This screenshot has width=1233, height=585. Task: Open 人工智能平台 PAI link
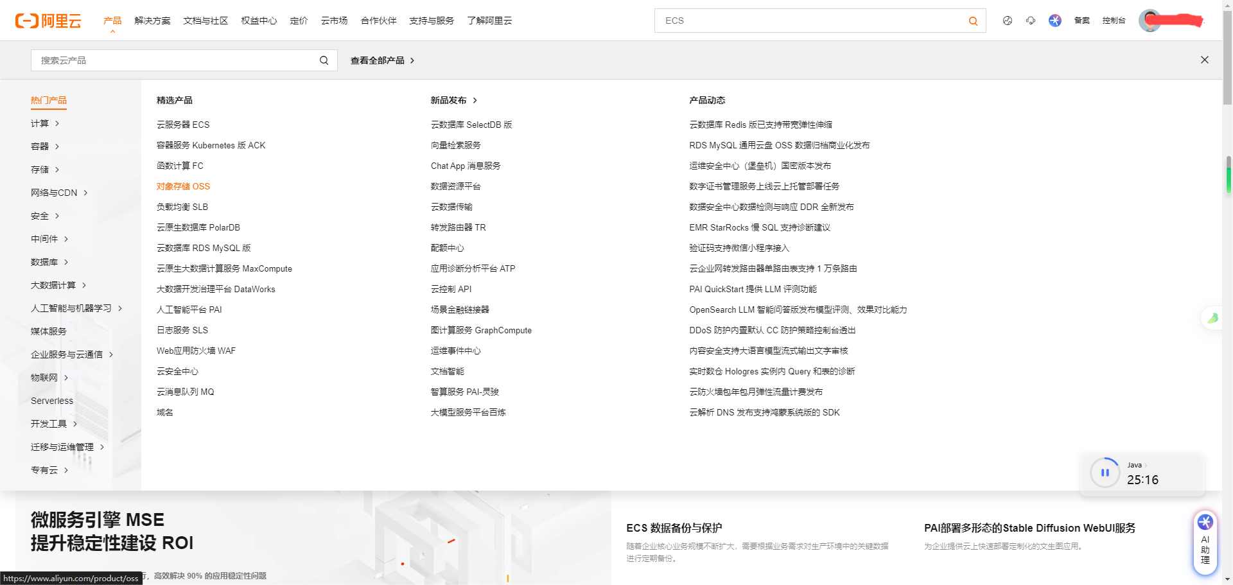[x=189, y=310]
